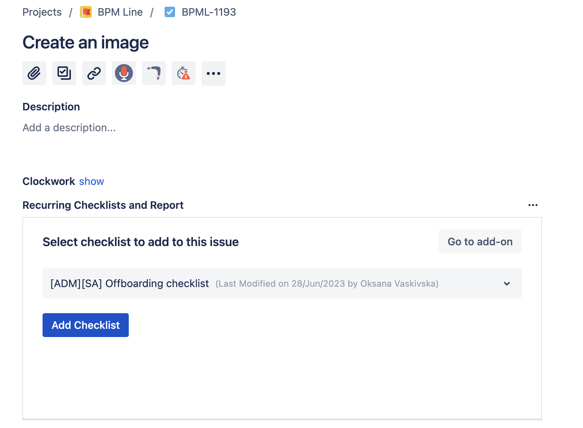Navigate to BPM Line breadcrumb item

point(120,12)
